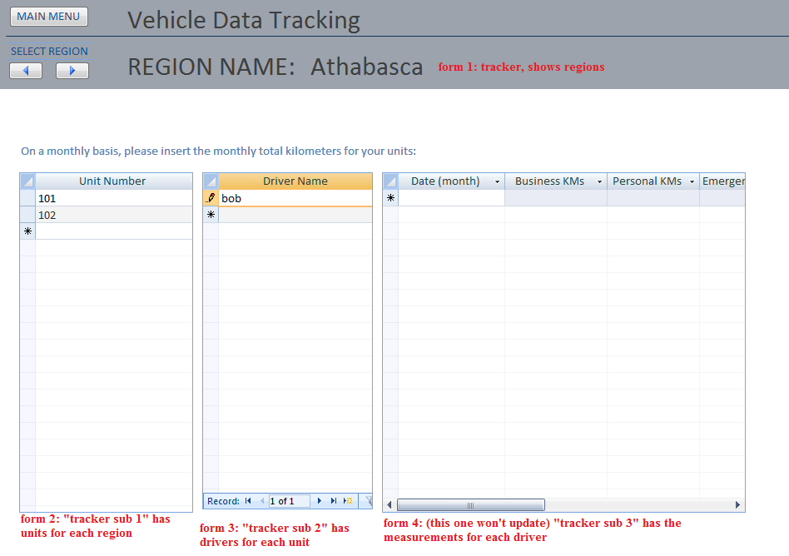The width and height of the screenshot is (789, 556).
Task: Click new record asterisk in Driver Name grid
Action: coord(211,215)
